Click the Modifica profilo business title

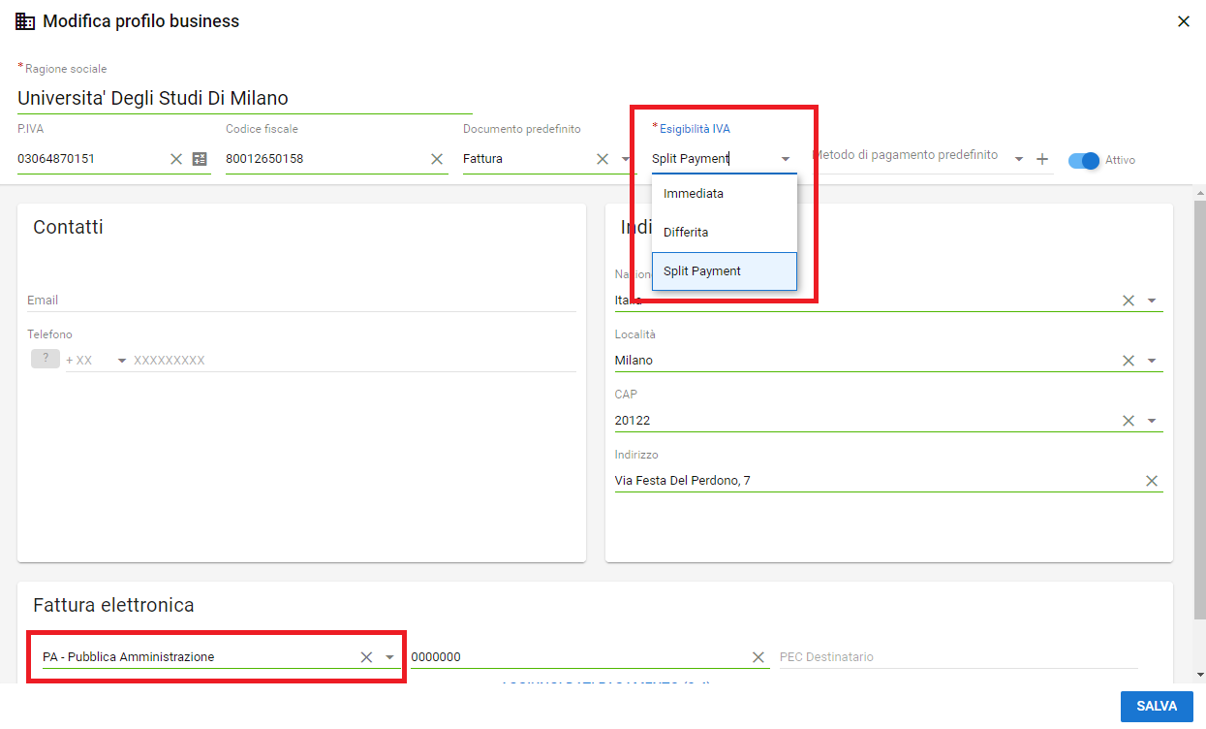141,21
